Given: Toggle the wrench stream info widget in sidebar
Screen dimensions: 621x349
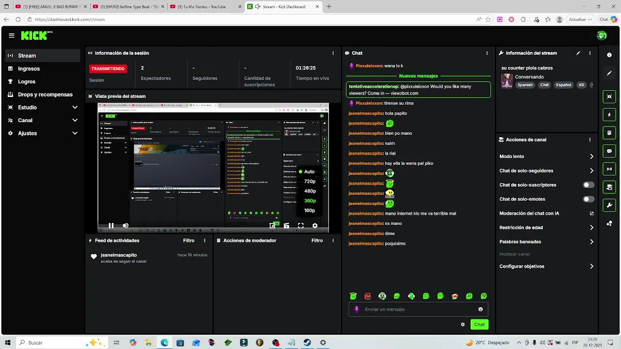Looking at the screenshot, I should 609,205.
